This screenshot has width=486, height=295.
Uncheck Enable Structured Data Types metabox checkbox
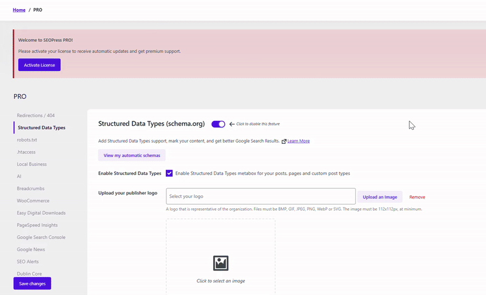click(x=169, y=173)
